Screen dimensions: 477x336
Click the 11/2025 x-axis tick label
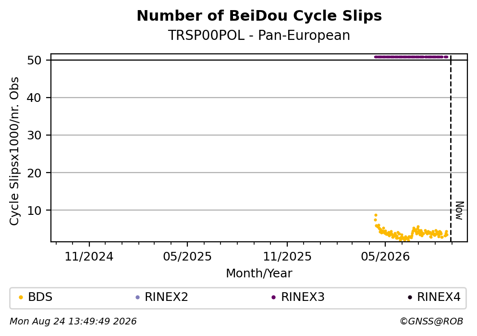[x=287, y=257]
